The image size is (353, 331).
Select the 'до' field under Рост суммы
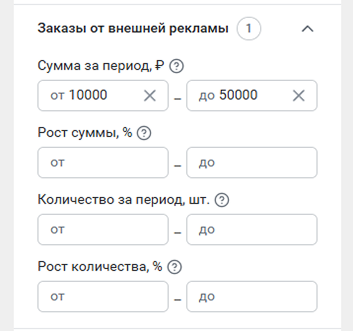point(252,163)
